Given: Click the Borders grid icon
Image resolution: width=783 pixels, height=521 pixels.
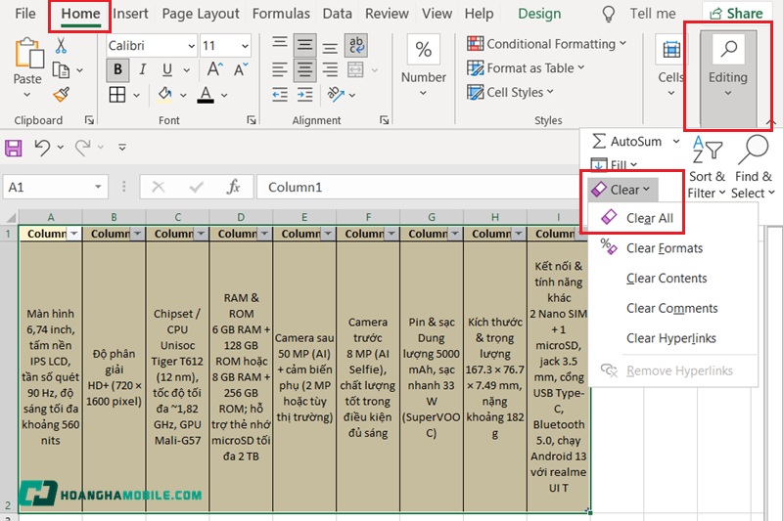Looking at the screenshot, I should pyautogui.click(x=117, y=94).
